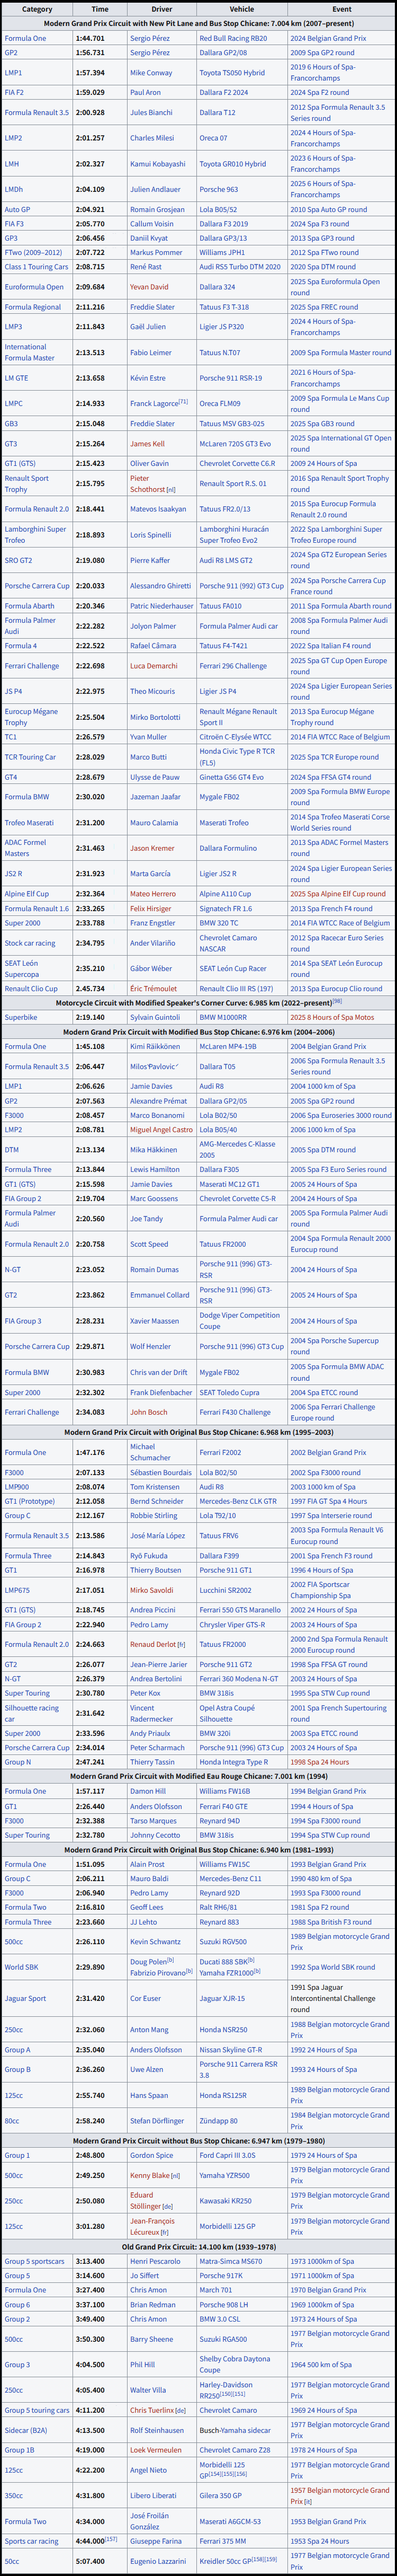Screen dimensions: 397x2576
Task: Click the McLaren MP4-19B vehicle link
Action: (228, 1047)
